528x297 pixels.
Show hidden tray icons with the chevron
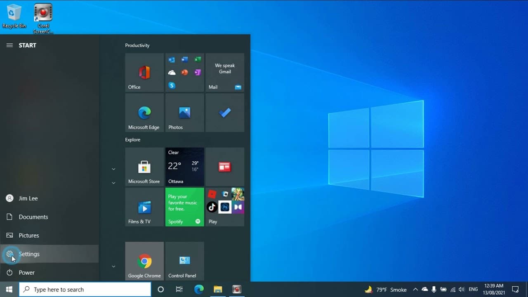[x=415, y=290]
